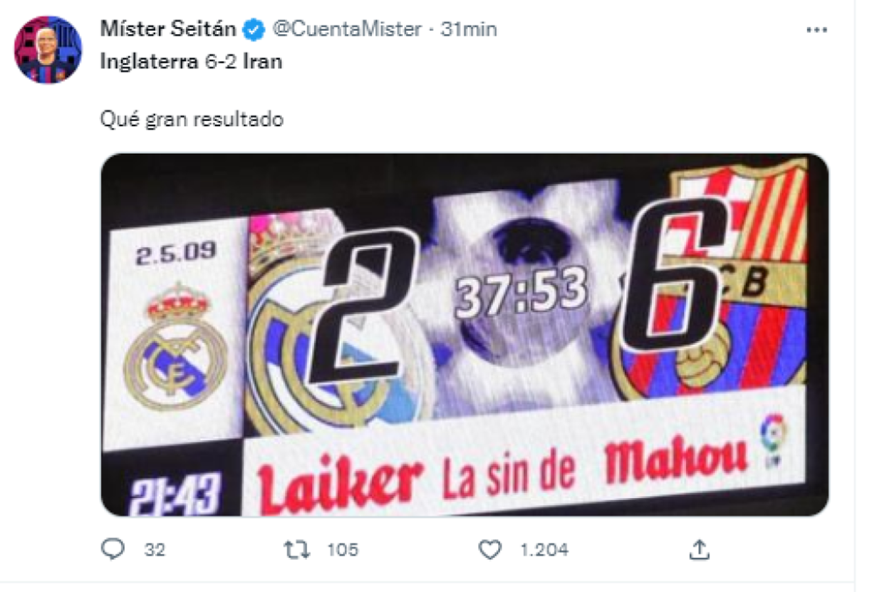This screenshot has width=872, height=592.
Task: Retweet using the arrows icon
Action: [x=294, y=549]
